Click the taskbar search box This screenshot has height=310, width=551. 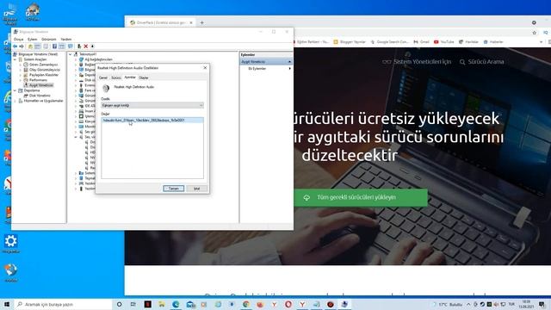coord(63,304)
